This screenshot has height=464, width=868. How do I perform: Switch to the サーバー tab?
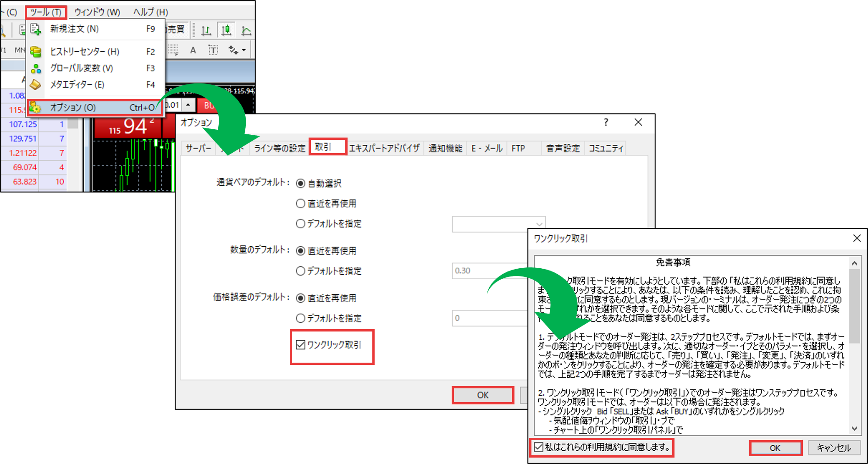pos(199,148)
